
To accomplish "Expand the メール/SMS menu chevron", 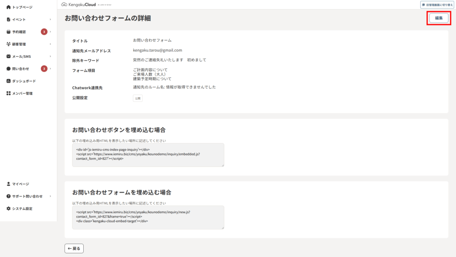I will pos(50,56).
